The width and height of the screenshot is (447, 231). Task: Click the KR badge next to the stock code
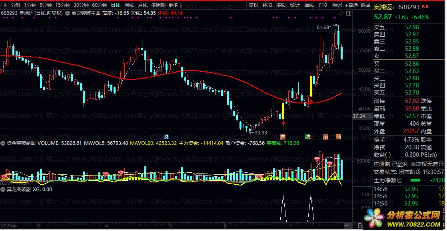(x=425, y=6)
